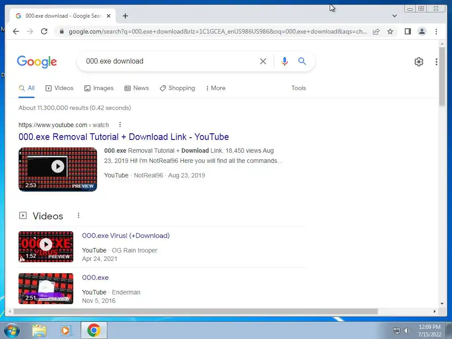The width and height of the screenshot is (452, 339).
Task: Expand the tab search chevron
Action: [x=395, y=16]
